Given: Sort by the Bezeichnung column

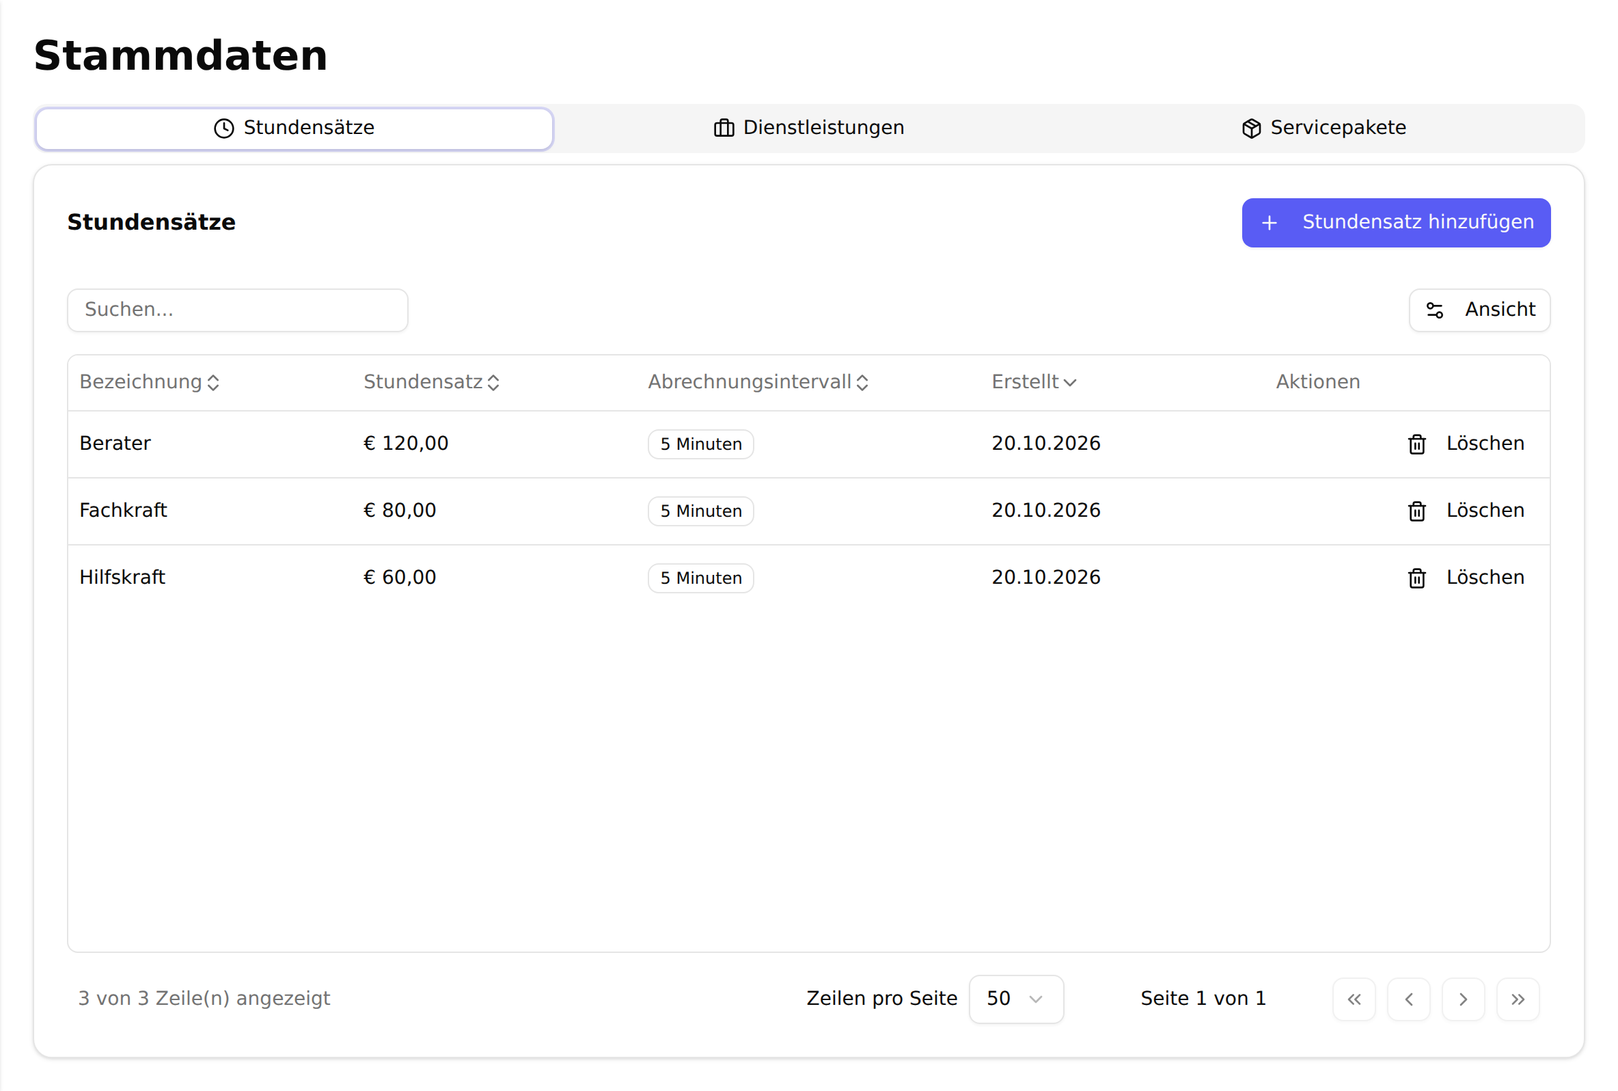Looking at the screenshot, I should (150, 382).
